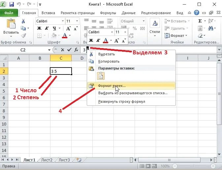Click the fill color bucket icon
Viewport: 222px width, 170px height.
click(x=54, y=35)
